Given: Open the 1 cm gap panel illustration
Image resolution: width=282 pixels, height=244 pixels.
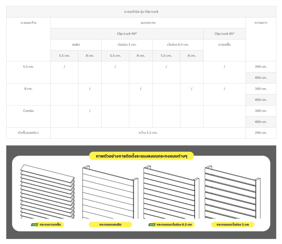Looking at the screenshot, I should click(232, 192).
